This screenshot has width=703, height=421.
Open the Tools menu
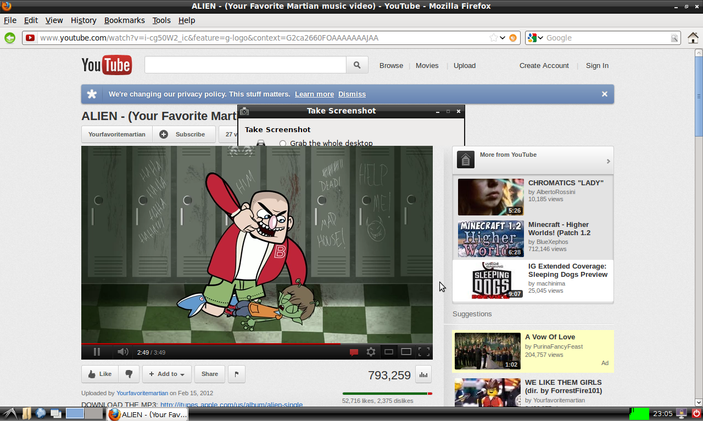161,20
